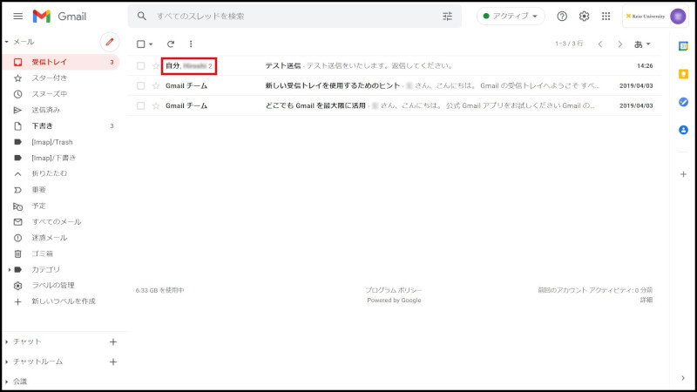Click the compose pencil icon
The image size is (697, 392).
click(109, 42)
